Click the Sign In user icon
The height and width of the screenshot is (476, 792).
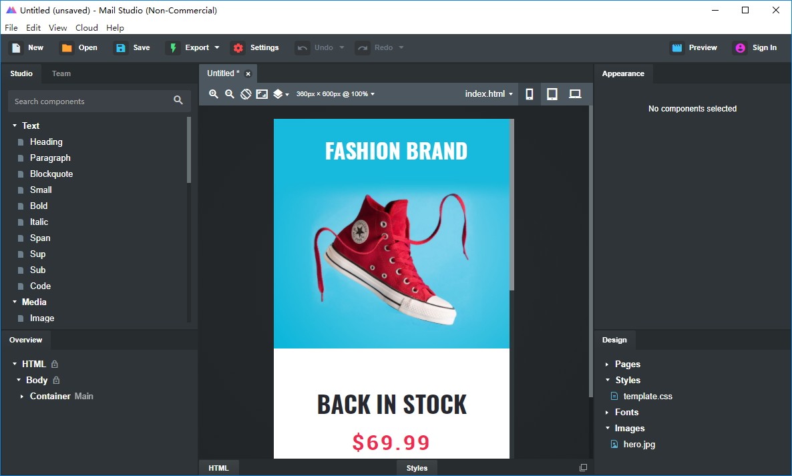(740, 48)
